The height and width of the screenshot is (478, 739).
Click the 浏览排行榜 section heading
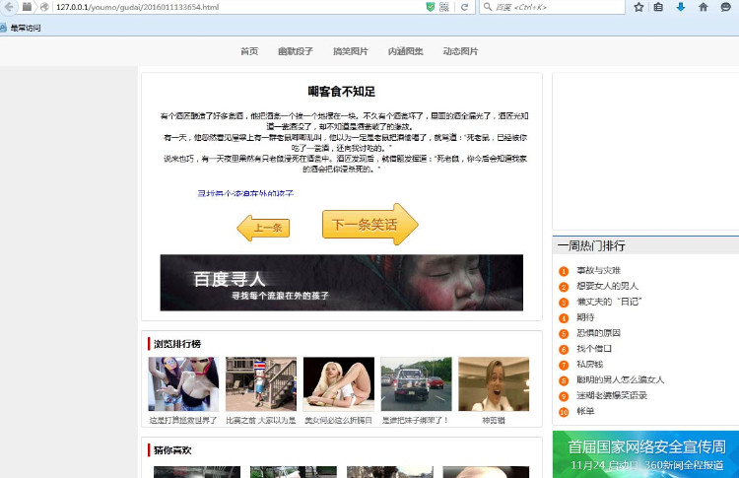pyautogui.click(x=177, y=344)
